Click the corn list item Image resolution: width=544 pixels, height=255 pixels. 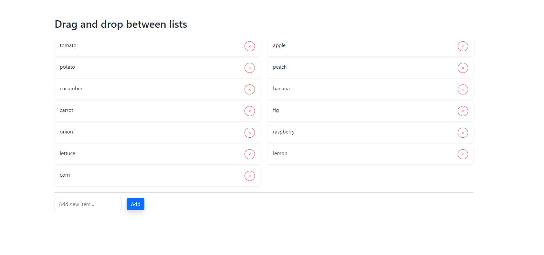(x=145, y=176)
